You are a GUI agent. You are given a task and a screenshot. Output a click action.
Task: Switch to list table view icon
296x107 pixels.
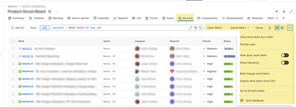[277, 28]
